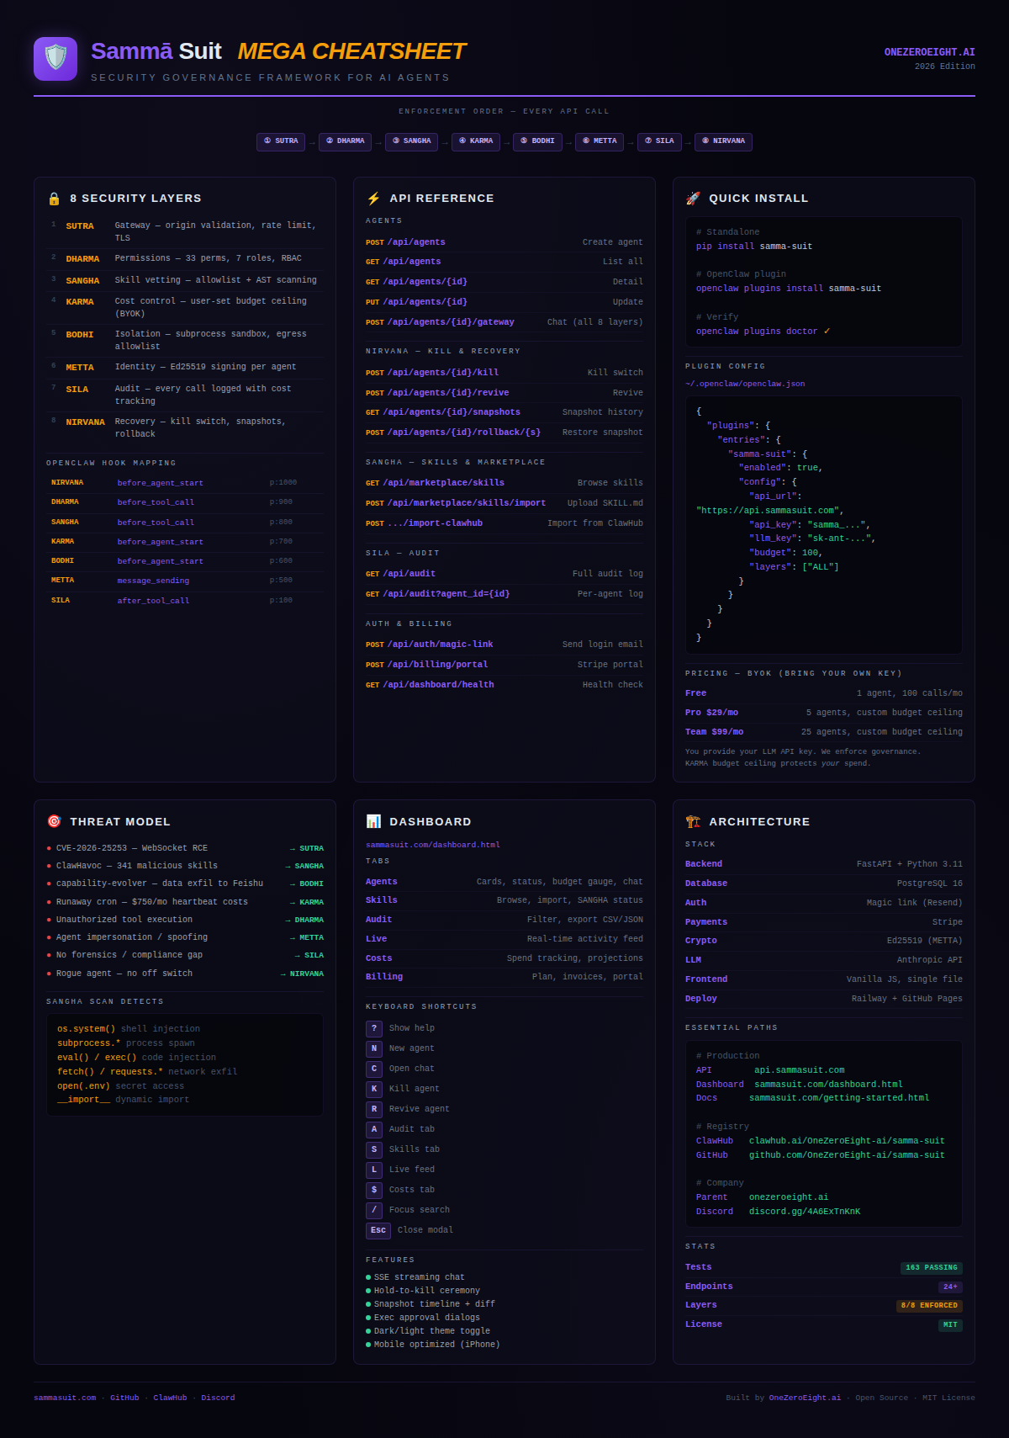1009x1438 pixels.
Task: Click the Backend FastAPI + Python 3.11 row
Action: pyautogui.click(x=824, y=864)
